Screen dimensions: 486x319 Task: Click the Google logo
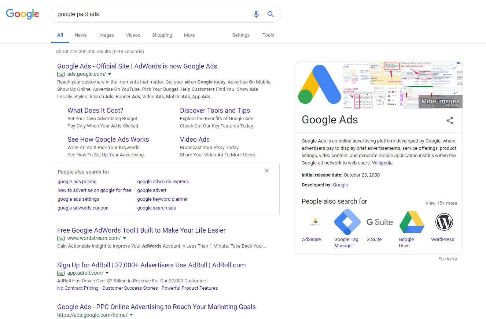(x=23, y=14)
